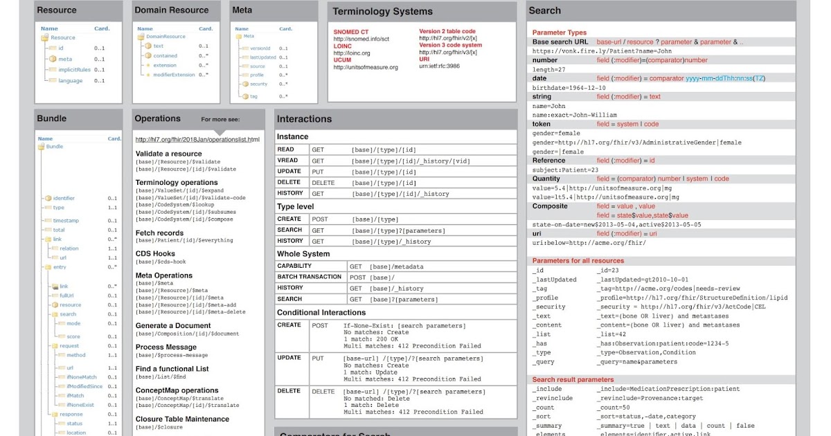Click the Conditional Interactions heading
This screenshot has width=831, height=436.
pyautogui.click(x=321, y=313)
